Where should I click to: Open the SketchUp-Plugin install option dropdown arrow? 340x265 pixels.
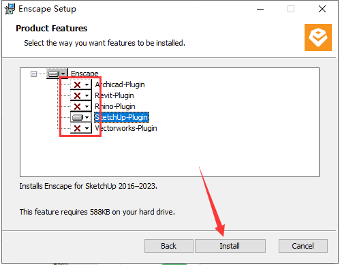click(87, 117)
